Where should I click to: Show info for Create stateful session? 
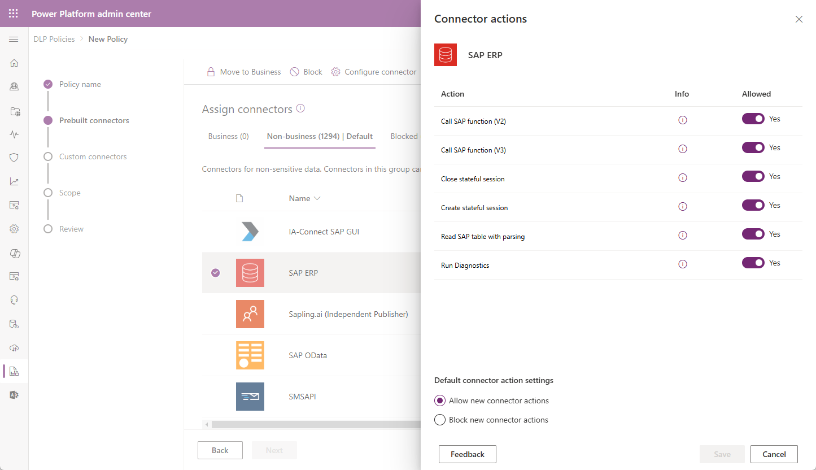pyautogui.click(x=682, y=207)
